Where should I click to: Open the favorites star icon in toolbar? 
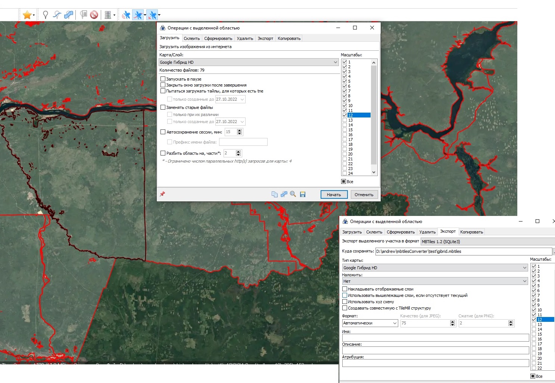27,15
